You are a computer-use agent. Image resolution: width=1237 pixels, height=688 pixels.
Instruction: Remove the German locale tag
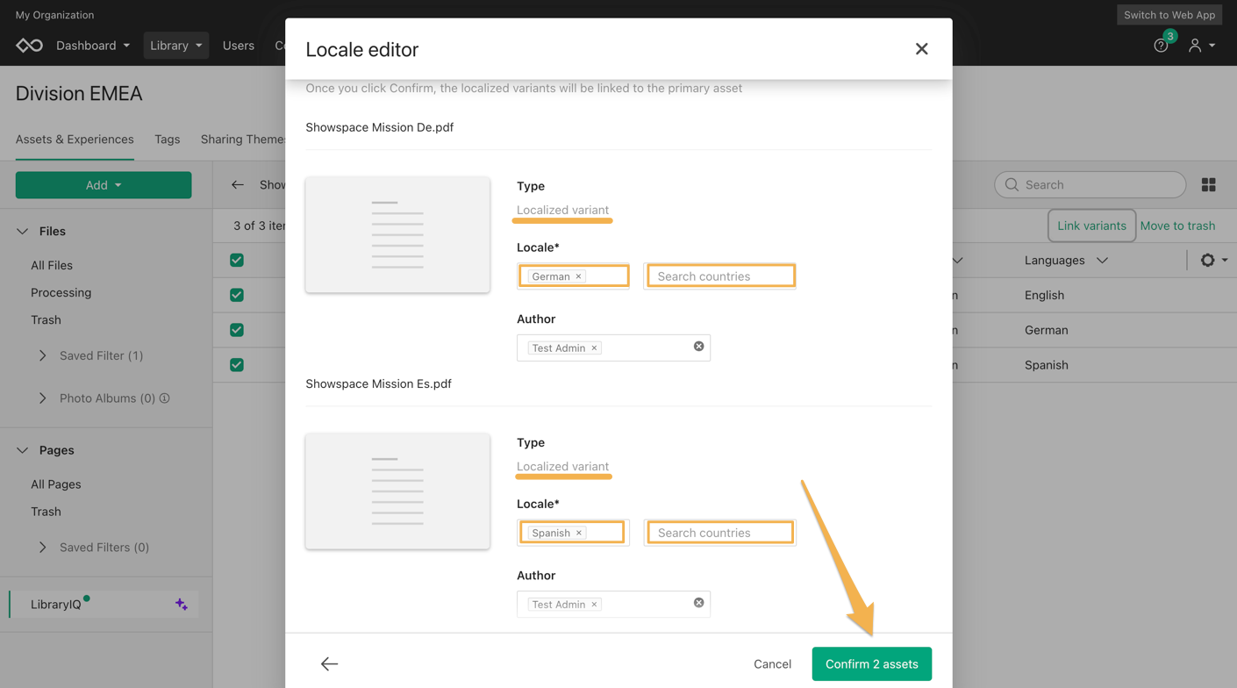coord(579,276)
